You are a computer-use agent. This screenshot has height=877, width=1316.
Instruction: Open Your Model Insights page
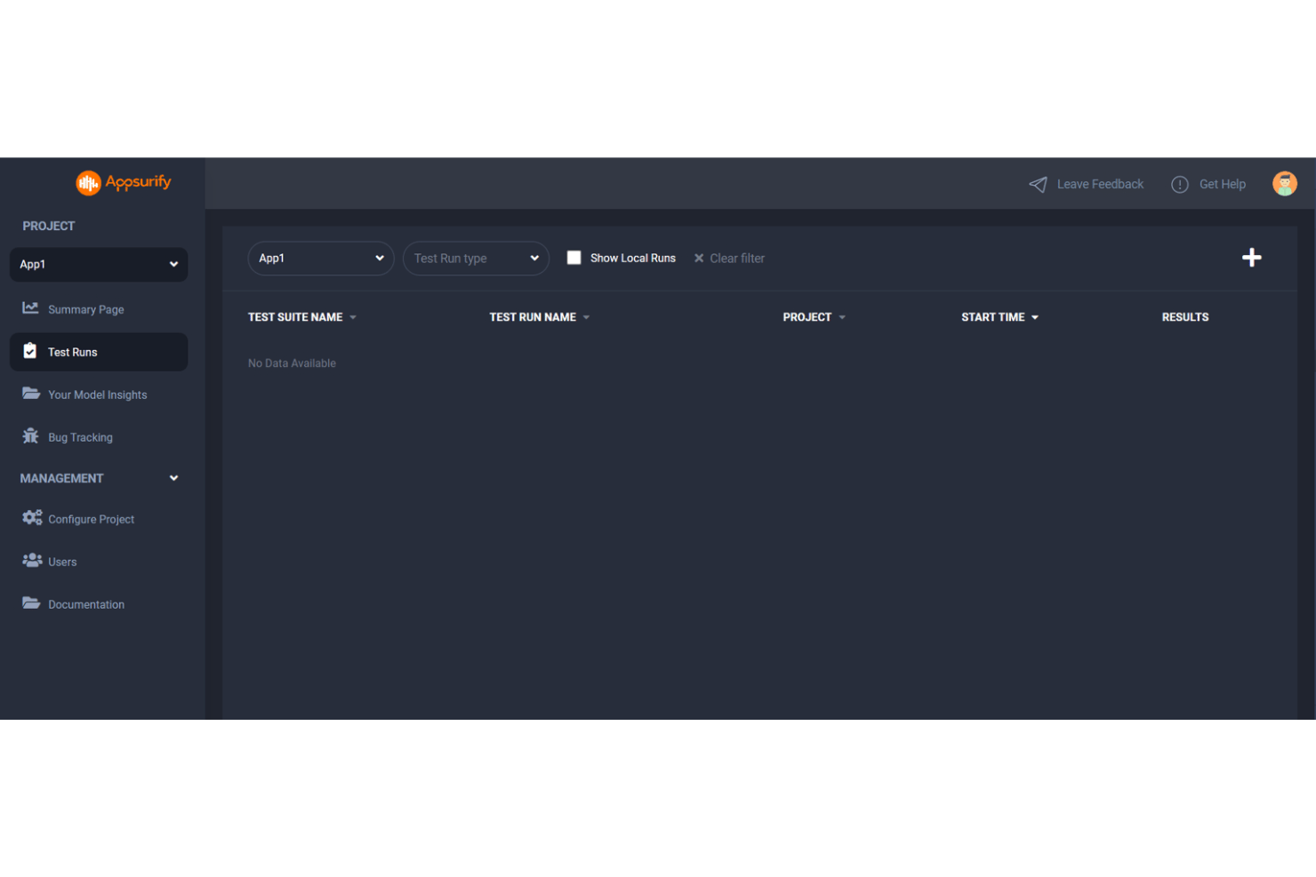97,395
